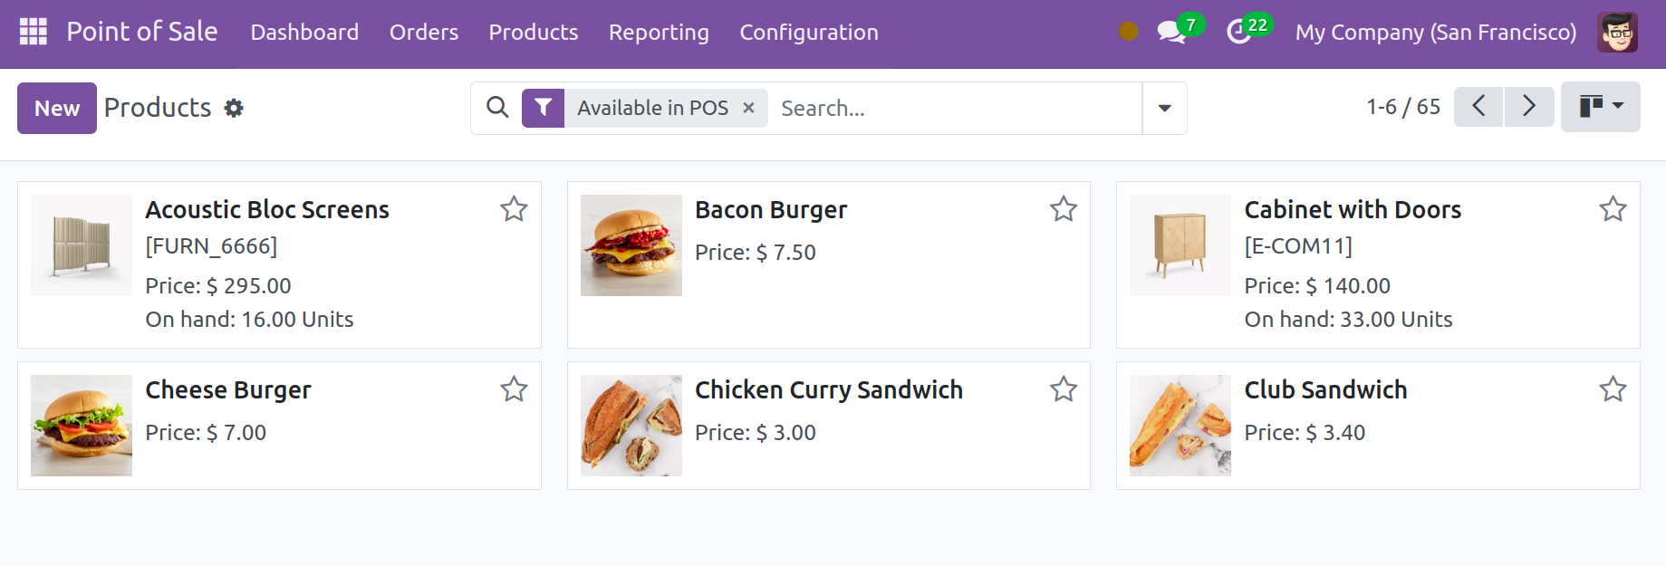
Task: Open the activities clock icon
Action: click(x=1238, y=33)
